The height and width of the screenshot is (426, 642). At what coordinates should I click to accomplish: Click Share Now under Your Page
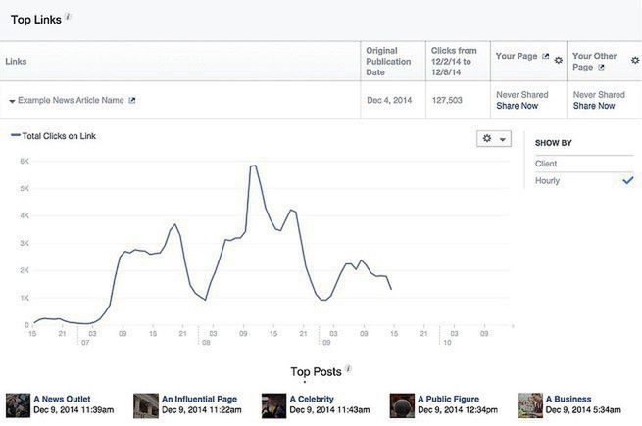point(517,106)
